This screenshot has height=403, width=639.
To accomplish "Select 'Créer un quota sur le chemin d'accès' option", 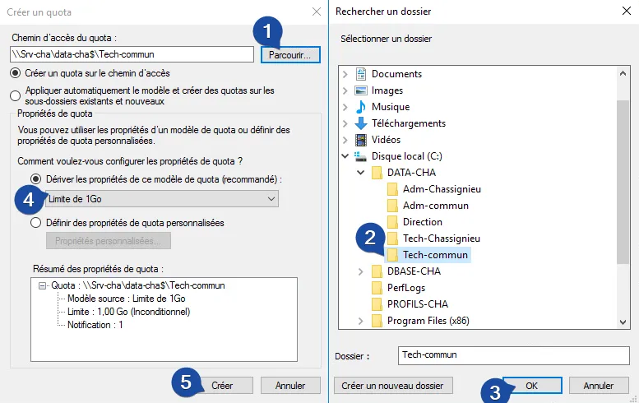I will pos(16,73).
